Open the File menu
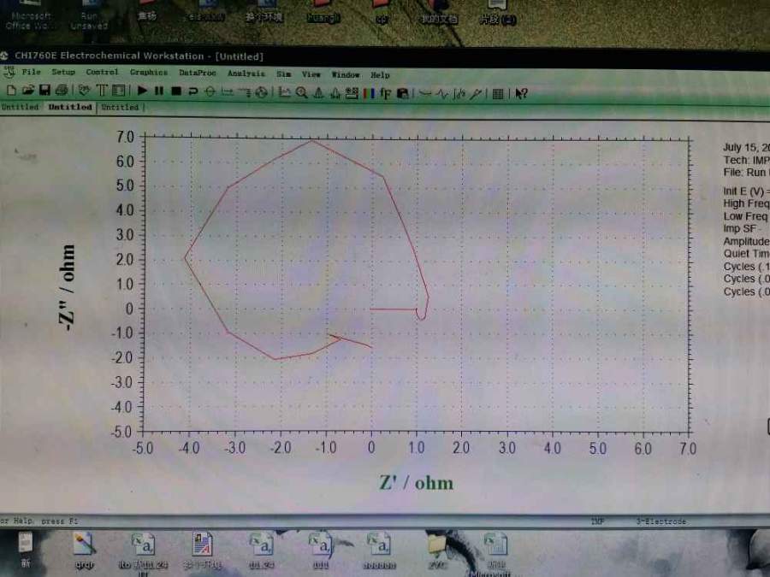 coord(31,72)
